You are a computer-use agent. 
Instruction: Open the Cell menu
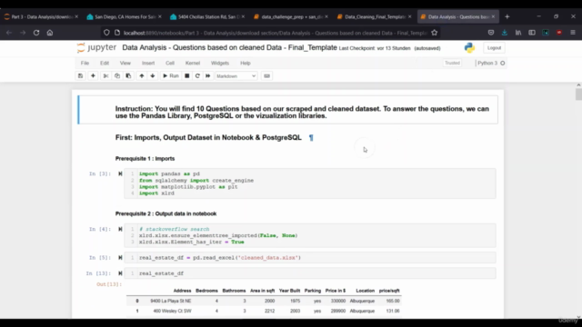tap(170, 63)
